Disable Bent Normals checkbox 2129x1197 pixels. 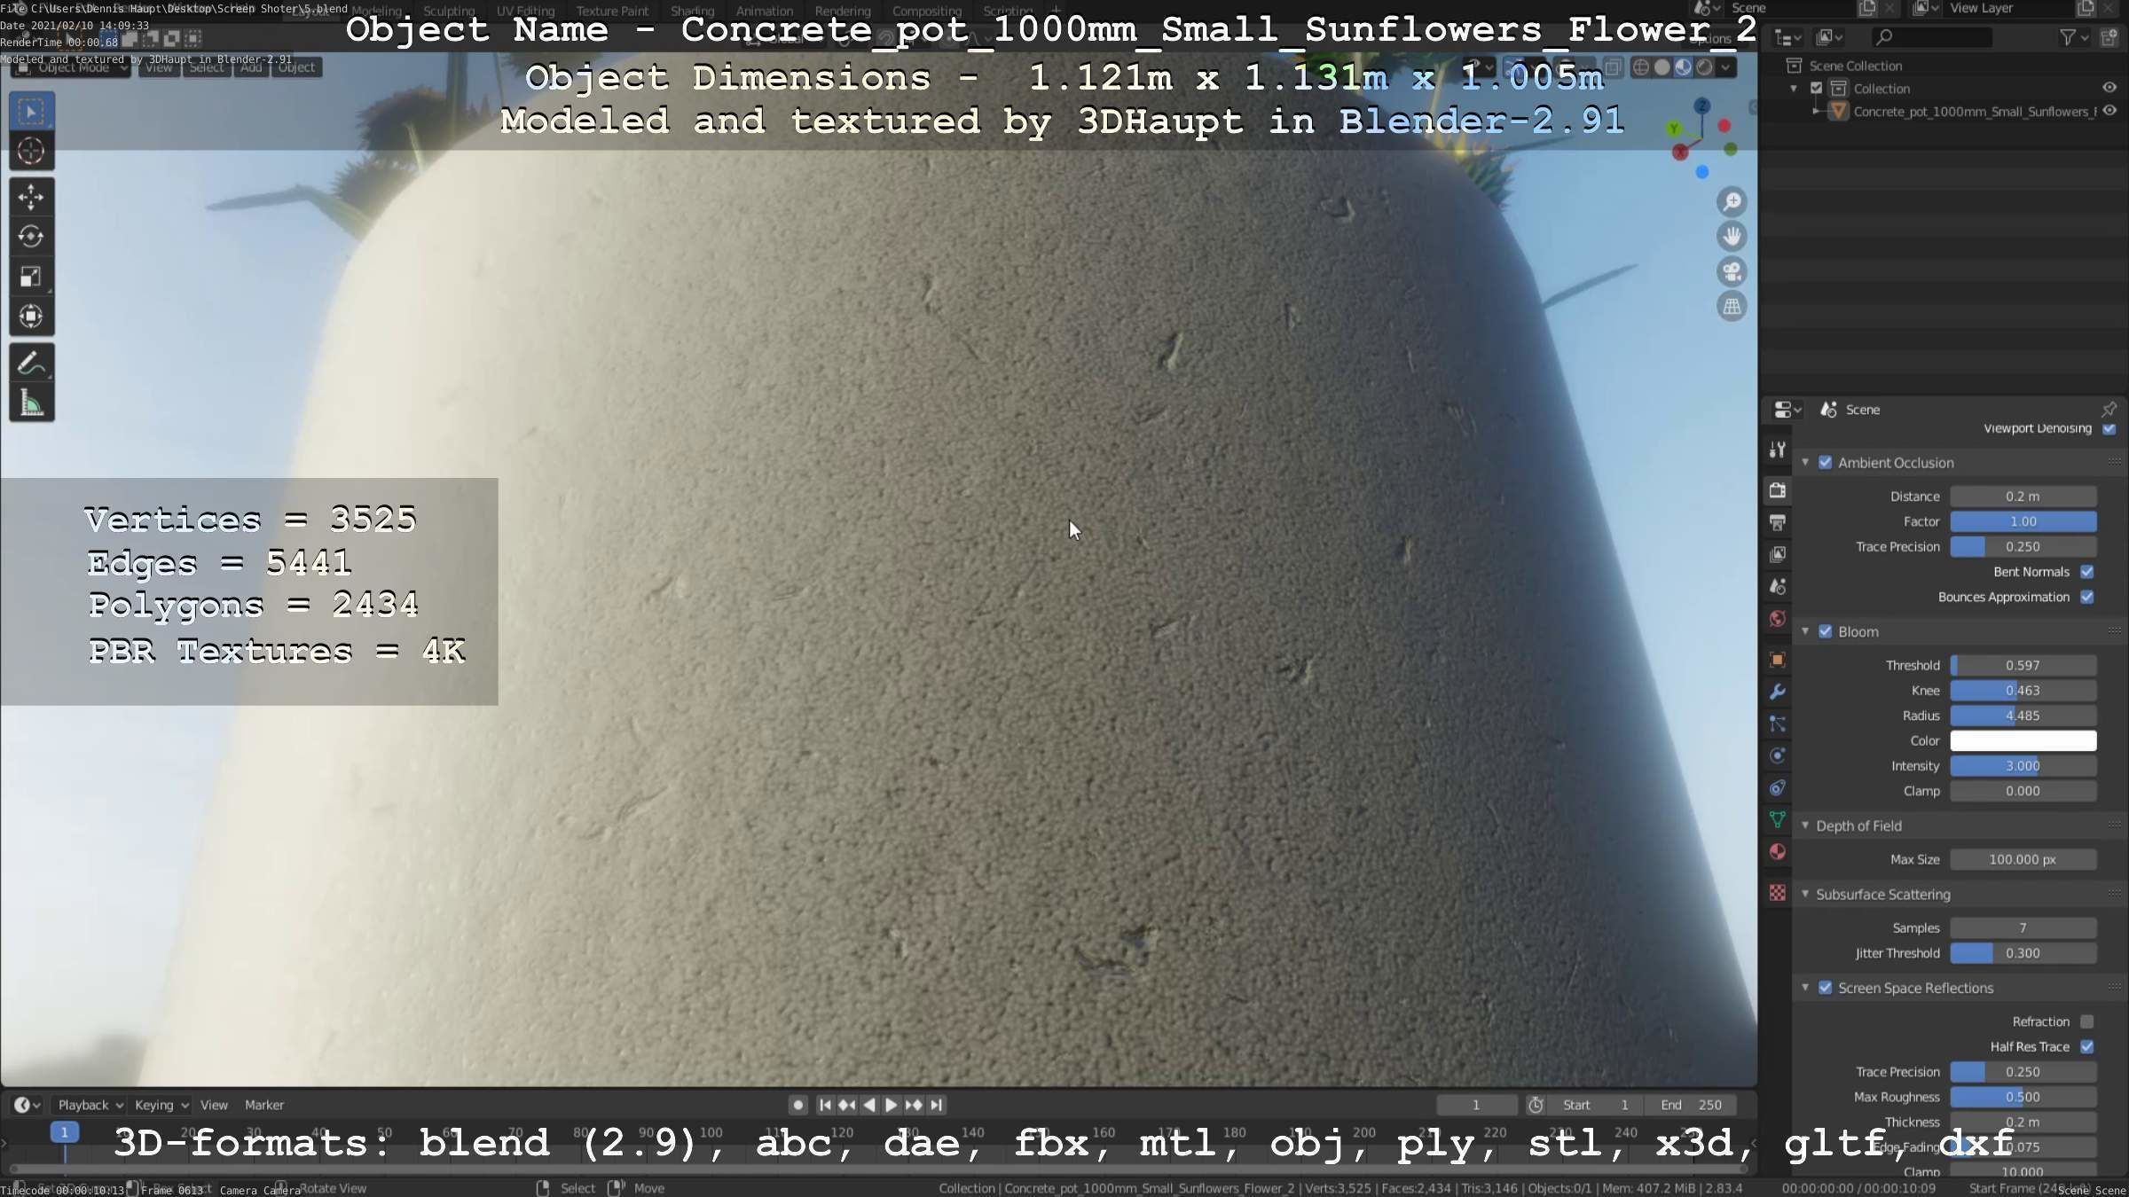tap(2087, 572)
